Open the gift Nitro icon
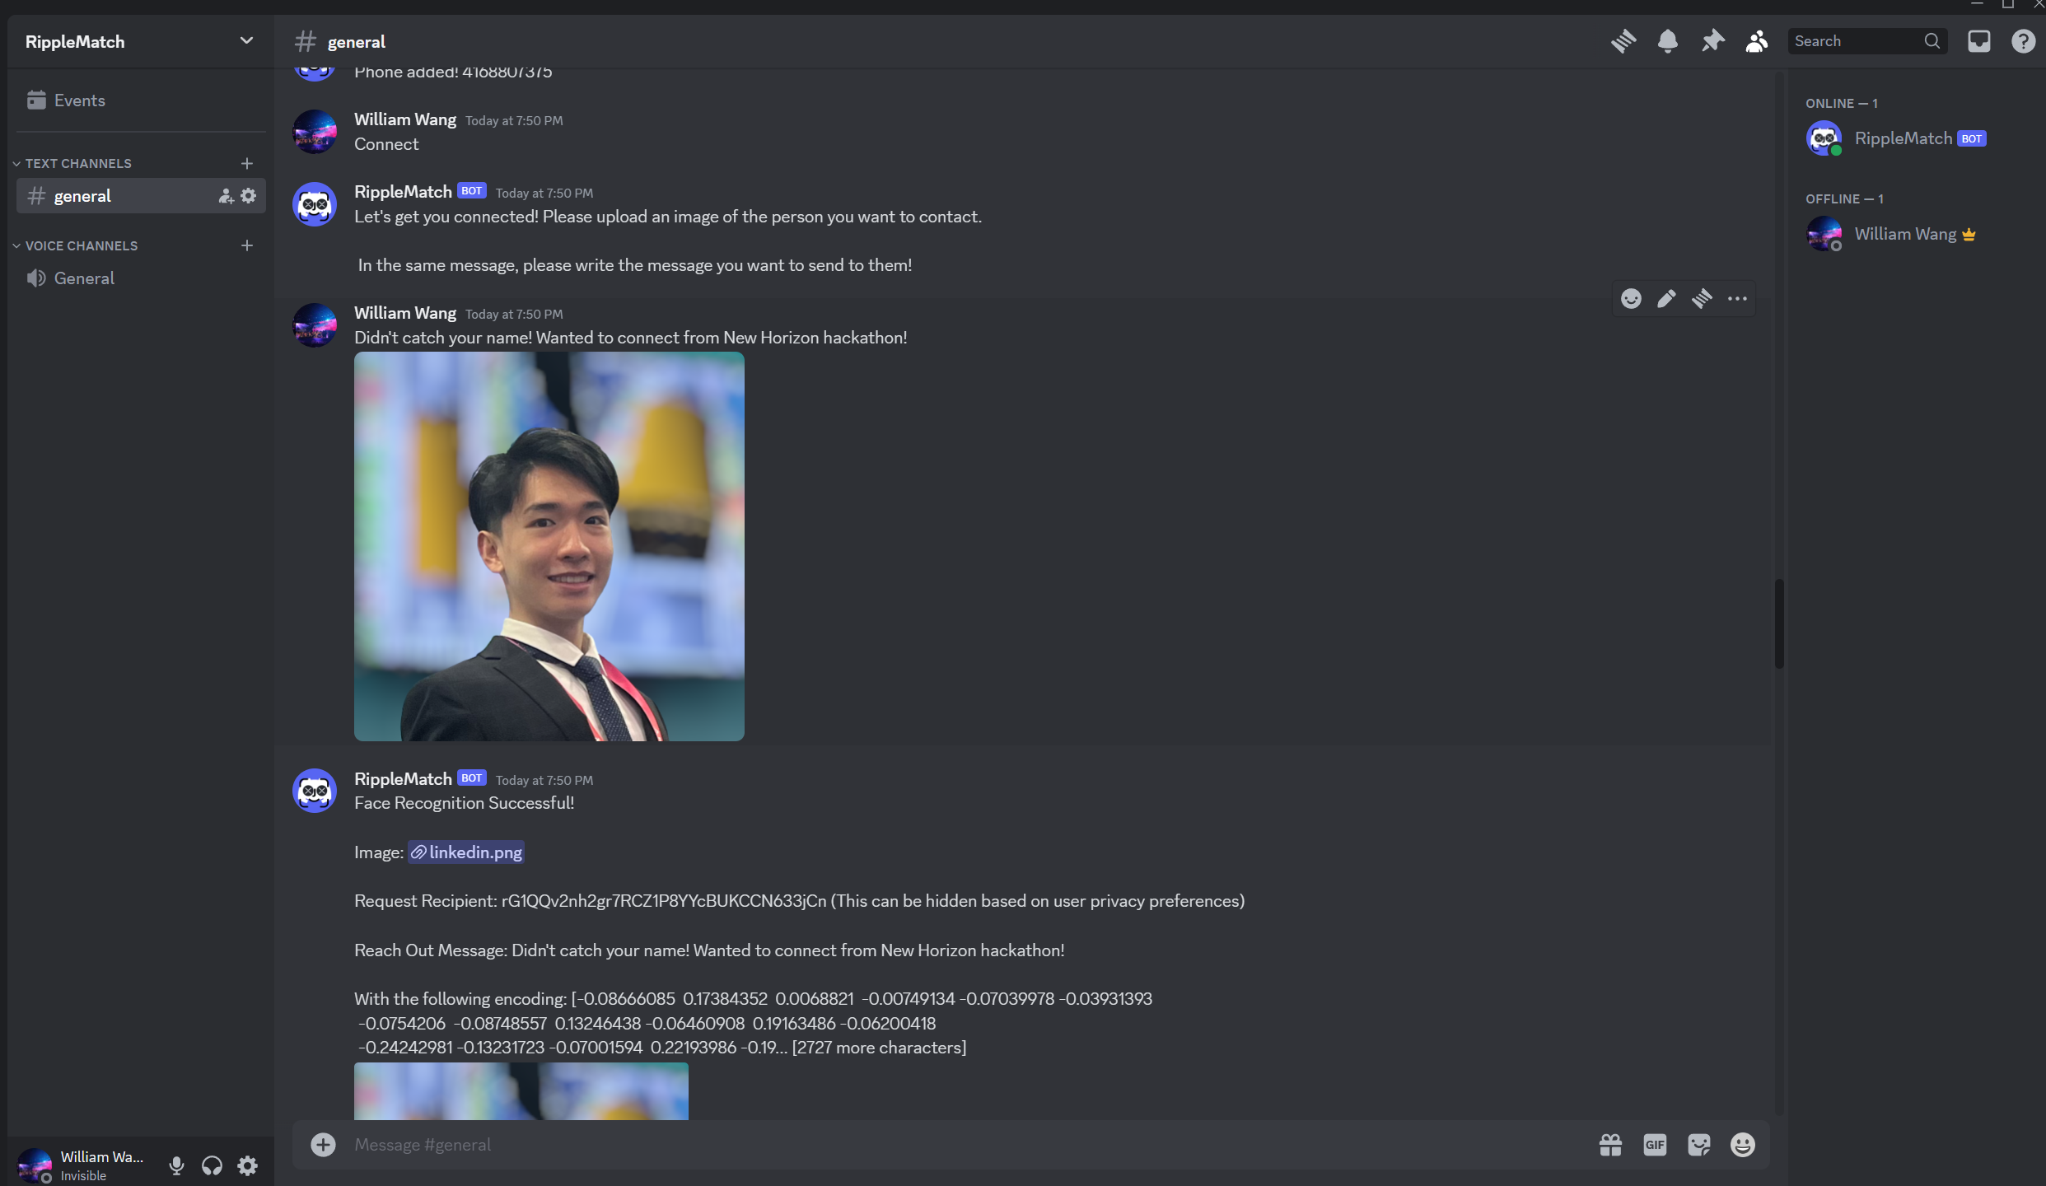Viewport: 2046px width, 1186px height. (x=1610, y=1145)
